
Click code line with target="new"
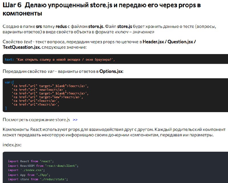coord(47,97)
